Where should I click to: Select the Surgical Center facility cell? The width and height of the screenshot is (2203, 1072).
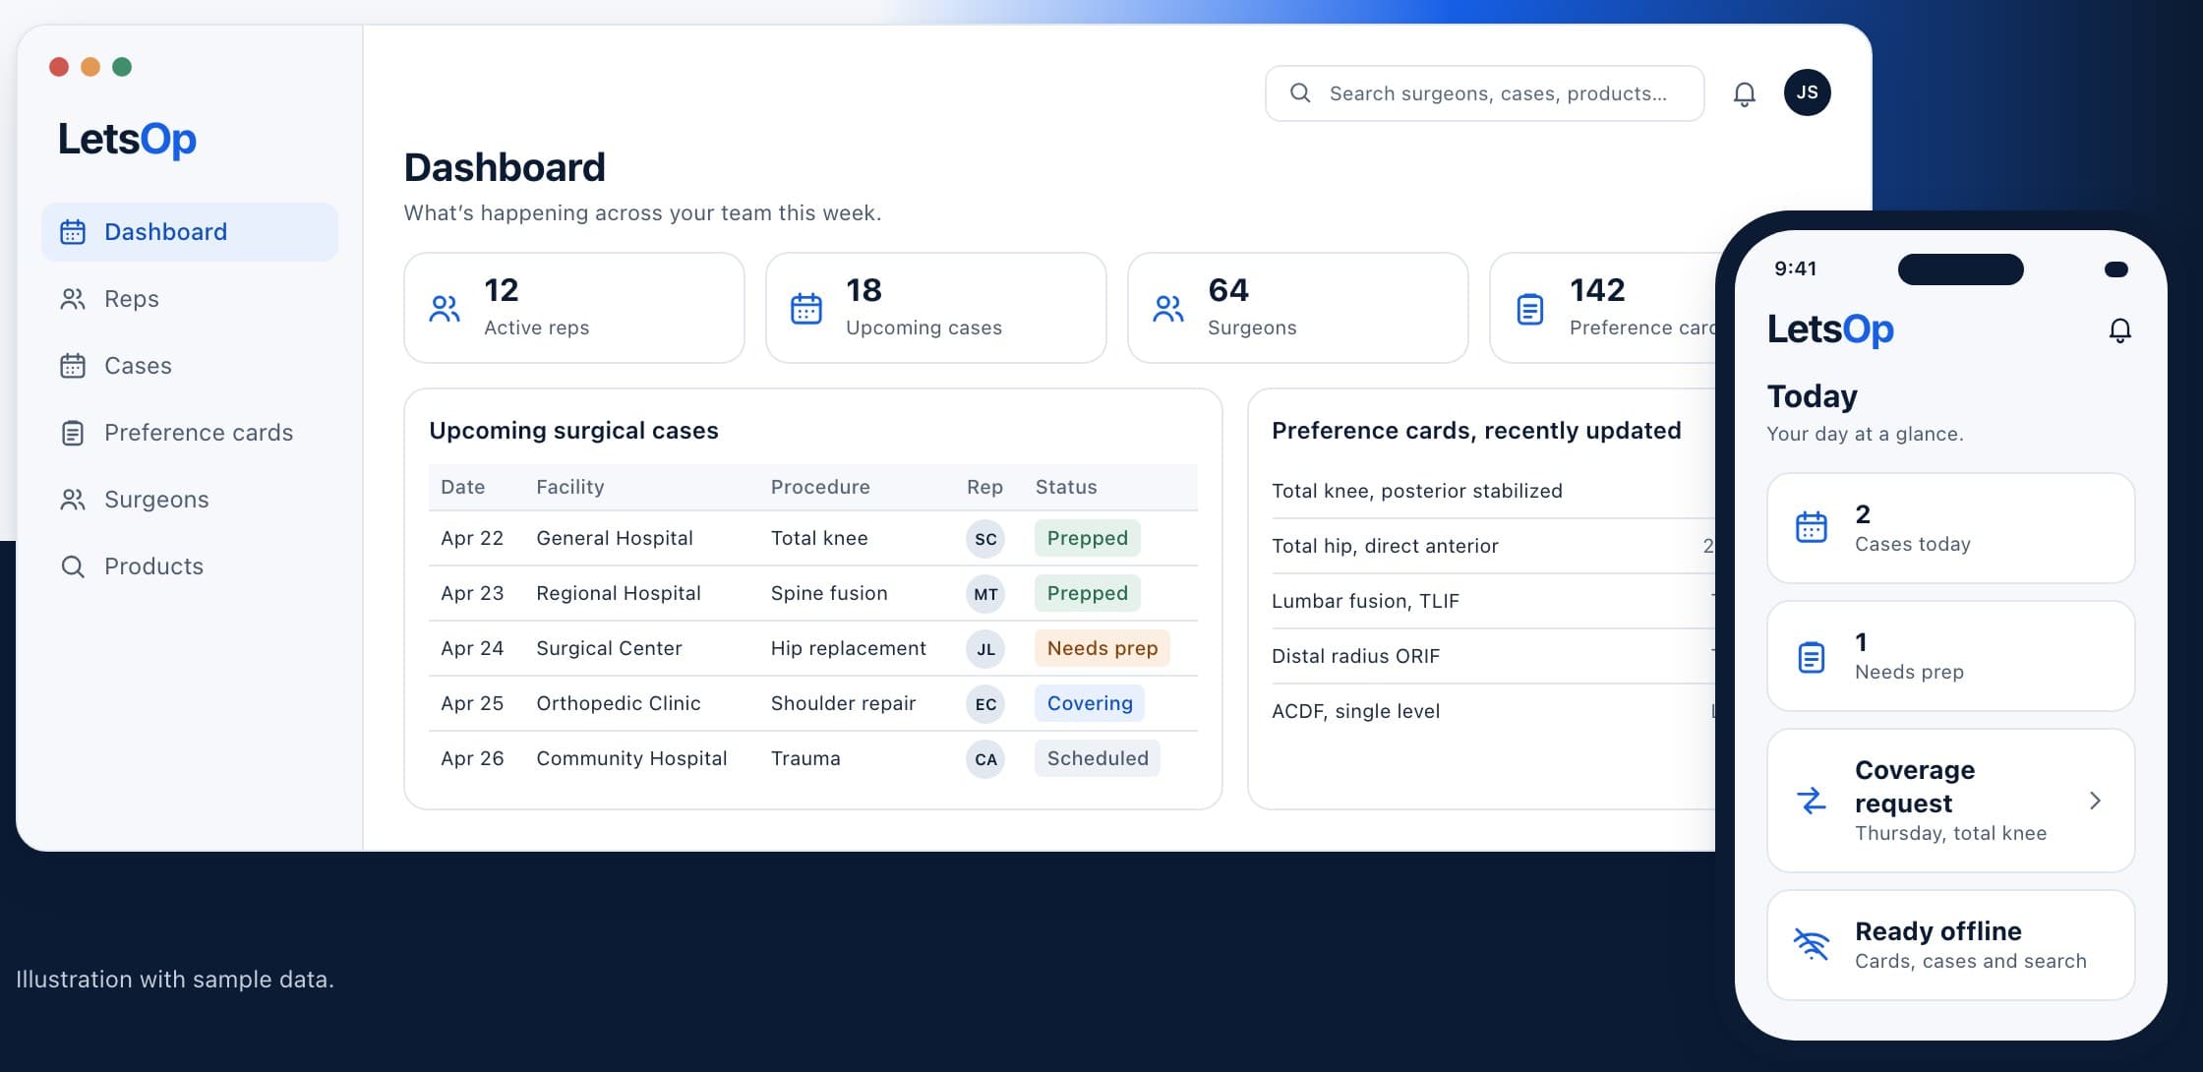pyautogui.click(x=609, y=648)
